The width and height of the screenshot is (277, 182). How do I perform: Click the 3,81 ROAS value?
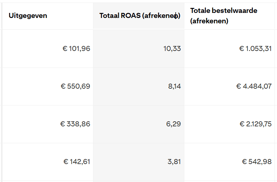(x=174, y=162)
